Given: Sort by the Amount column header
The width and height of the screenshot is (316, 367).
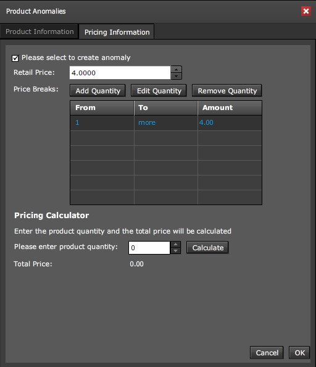Looking at the screenshot, I should click(230, 108).
